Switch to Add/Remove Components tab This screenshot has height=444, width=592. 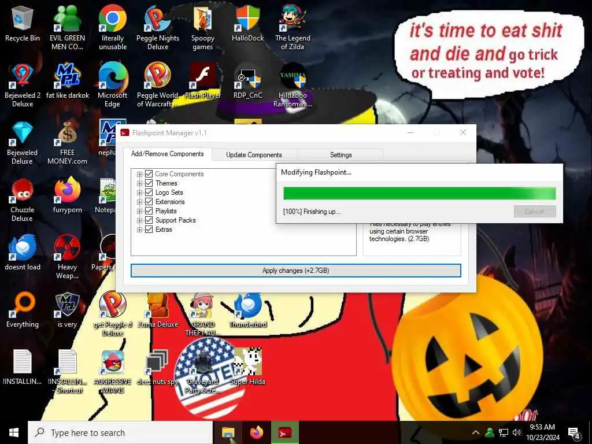(x=167, y=154)
